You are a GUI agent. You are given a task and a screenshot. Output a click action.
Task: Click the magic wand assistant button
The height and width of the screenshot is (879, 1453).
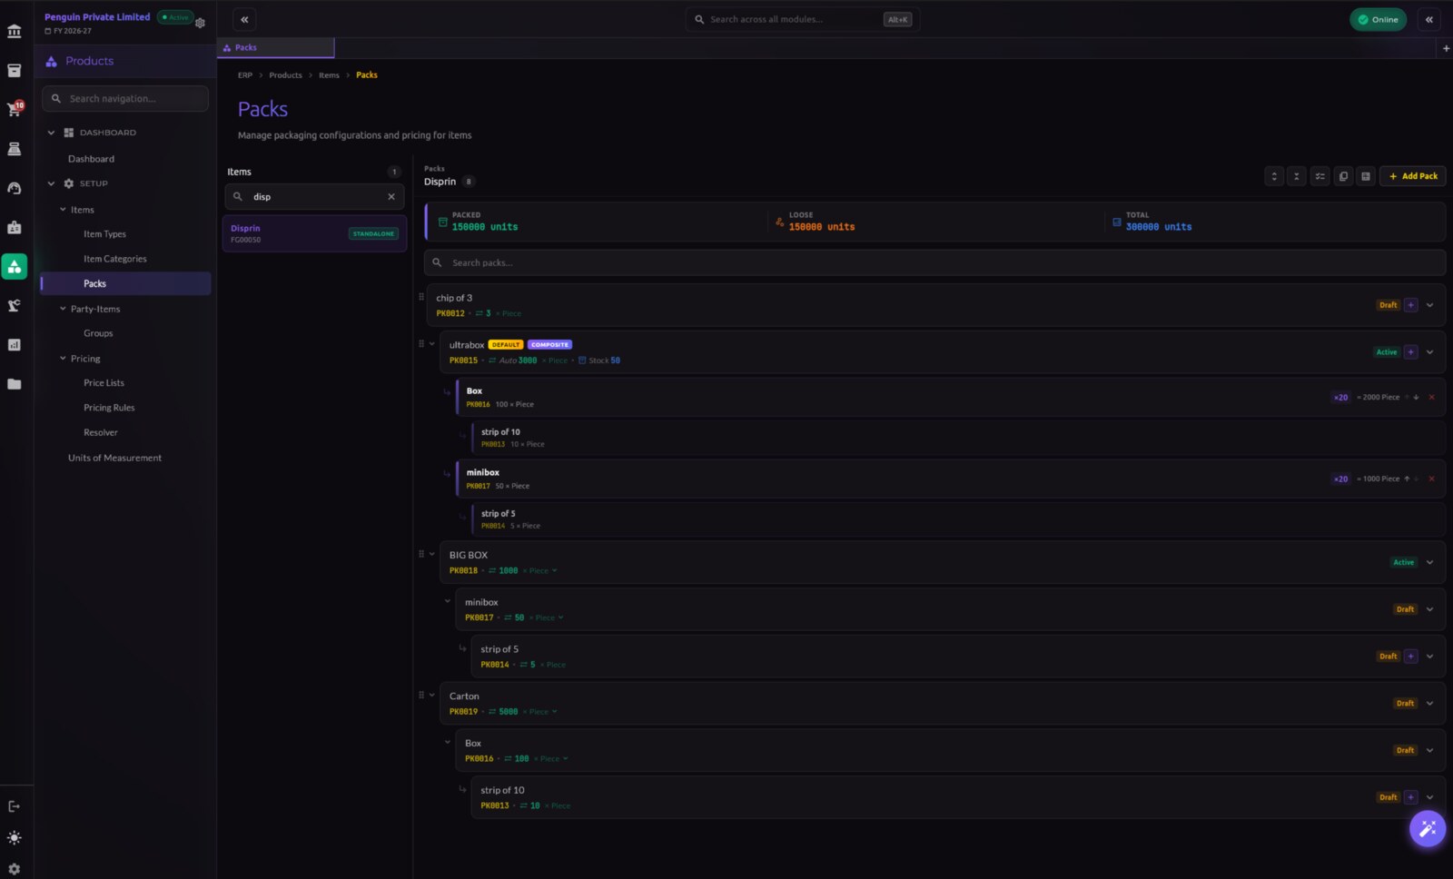(x=1427, y=828)
